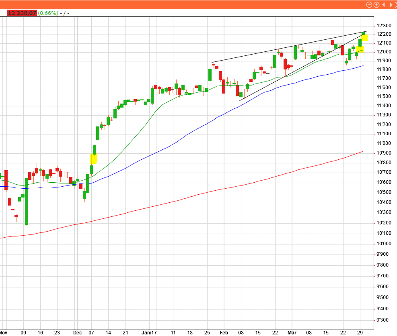The width and height of the screenshot is (397, 336).
Task: Click the 21 date label in December
Action: point(125,333)
